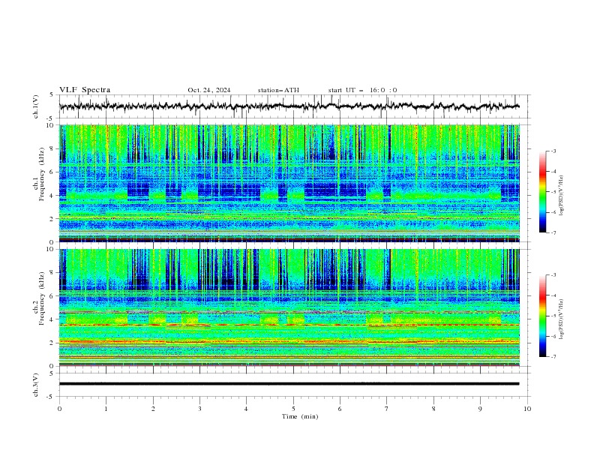Click the "VLF Spectra" title text
Viewport: 594px width, 459px height.
[x=85, y=90]
